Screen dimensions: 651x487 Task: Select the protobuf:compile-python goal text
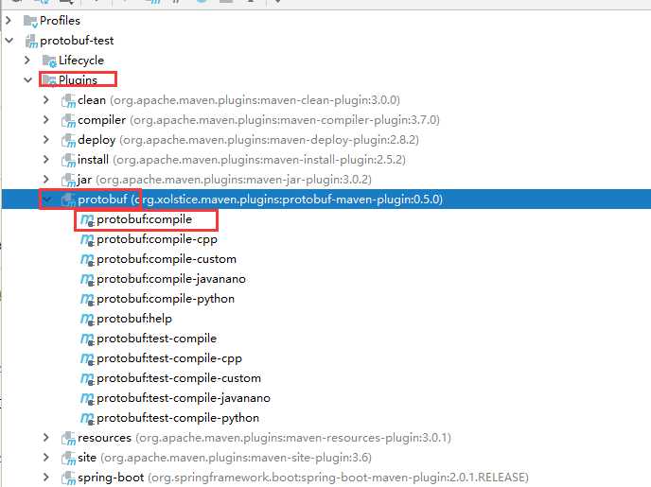tap(166, 299)
